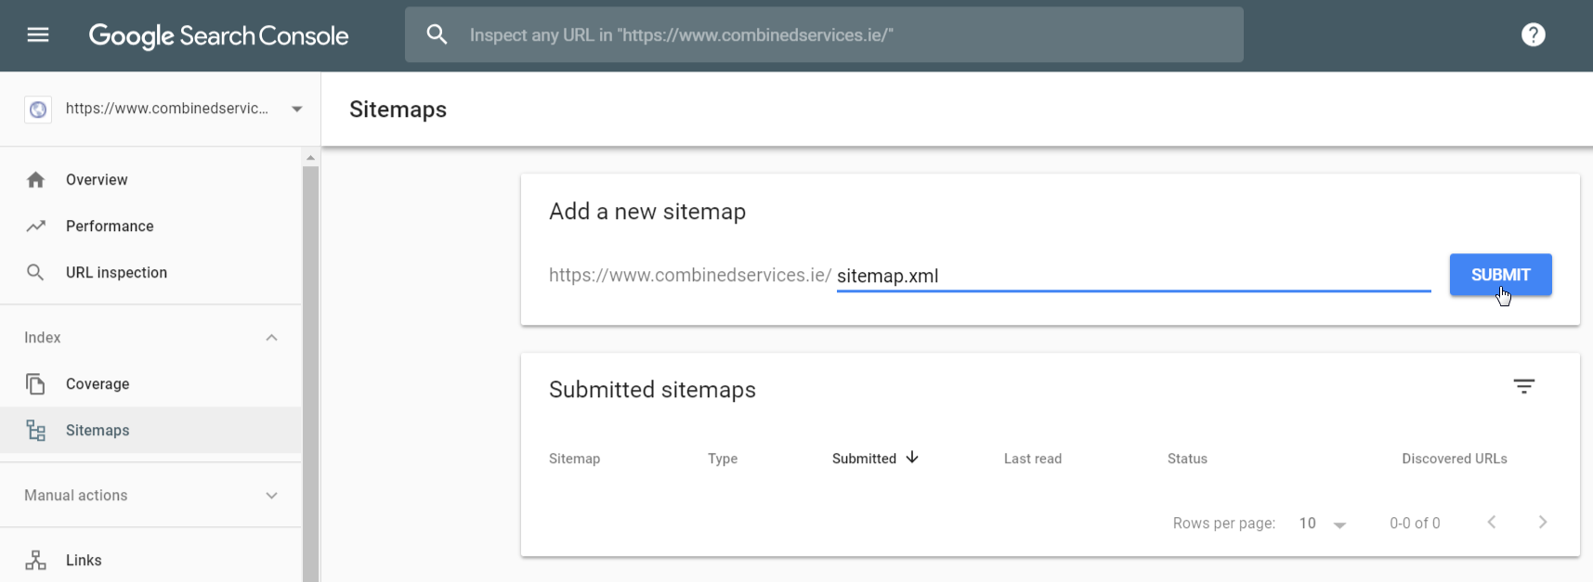Click the sidebar scrollbar up arrow

click(x=310, y=158)
